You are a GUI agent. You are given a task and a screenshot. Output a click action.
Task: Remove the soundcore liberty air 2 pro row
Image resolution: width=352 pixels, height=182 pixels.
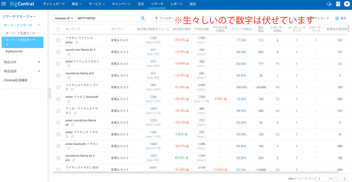(x=58, y=158)
